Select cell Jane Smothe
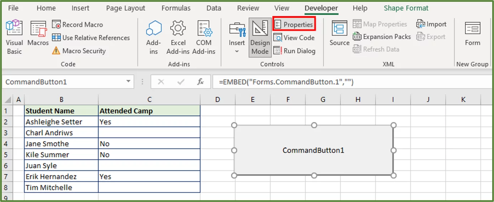The width and height of the screenshot is (494, 202). click(x=61, y=144)
